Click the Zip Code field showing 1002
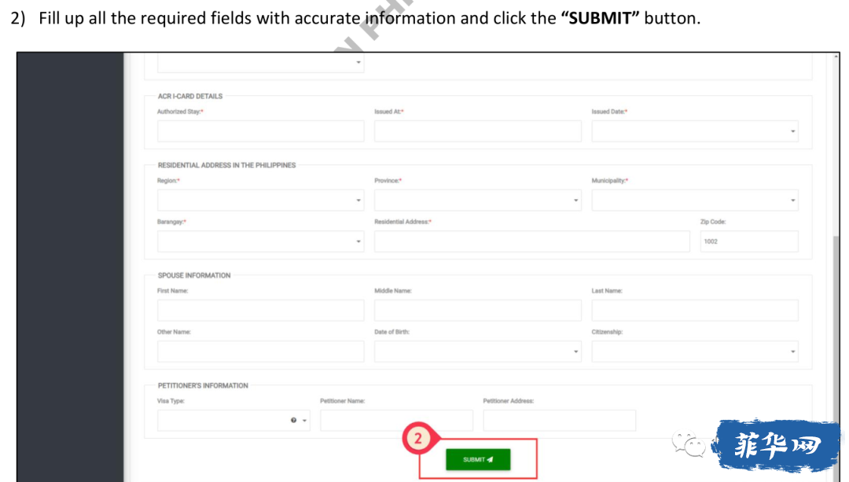 pyautogui.click(x=749, y=241)
